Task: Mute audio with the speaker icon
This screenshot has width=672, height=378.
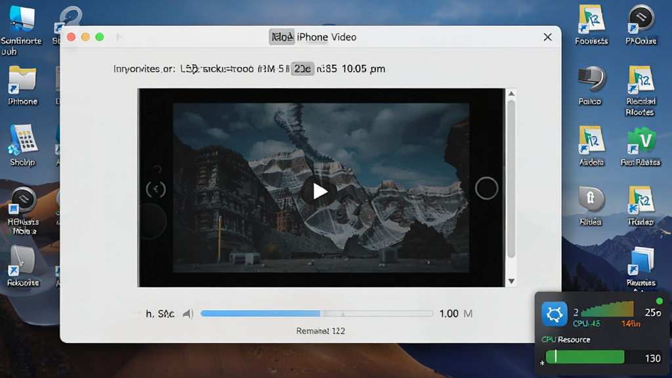Action: point(188,314)
